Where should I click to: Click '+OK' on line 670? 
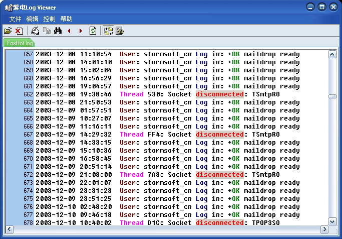[234, 159]
